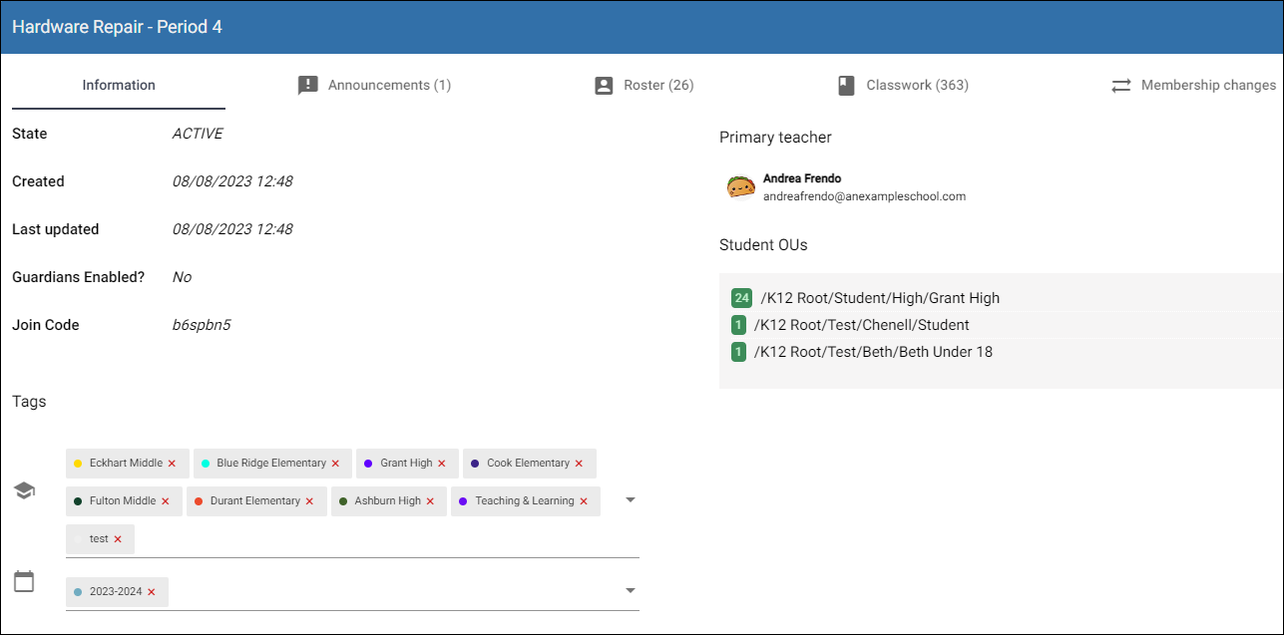Remove the Grant High tag
The width and height of the screenshot is (1284, 635).
[x=442, y=464]
